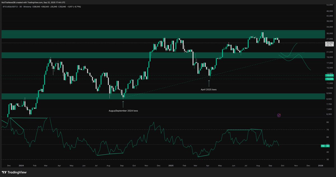This screenshot has width=336, height=177.
Task: Click the 6,350 price axis label
Action: pyautogui.click(x=329, y=114)
